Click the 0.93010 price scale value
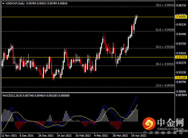 point(181,53)
